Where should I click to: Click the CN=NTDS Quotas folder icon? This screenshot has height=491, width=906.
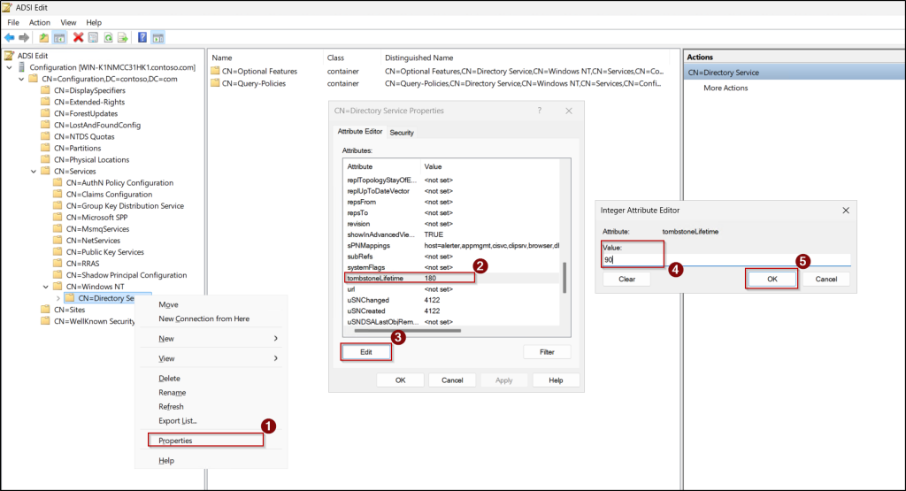pyautogui.click(x=45, y=136)
